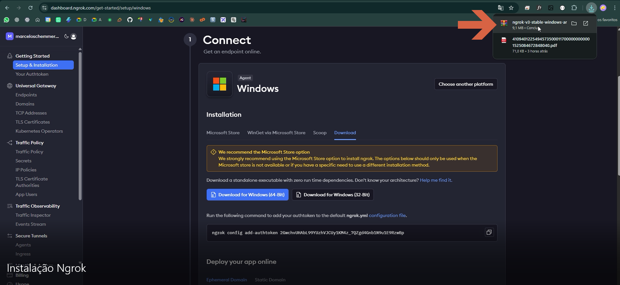
Task: Open the ChatGPT bookmark
Action: [x=17, y=20]
